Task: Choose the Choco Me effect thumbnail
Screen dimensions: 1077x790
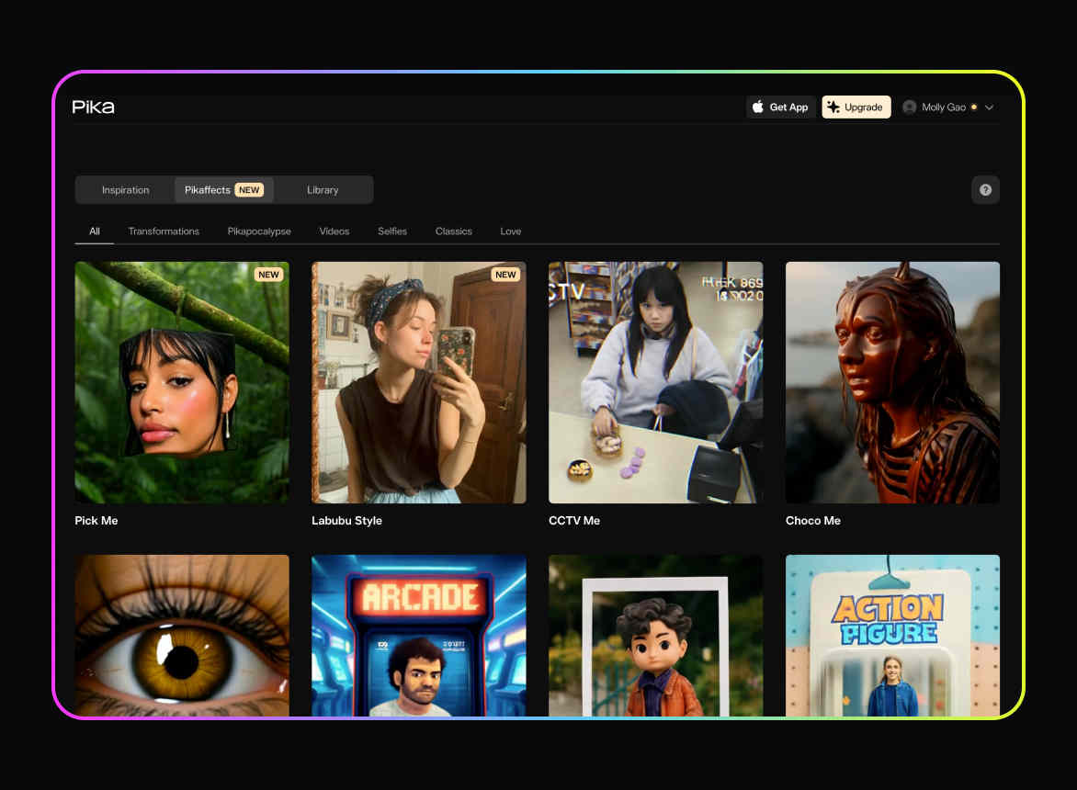Action: 892,382
